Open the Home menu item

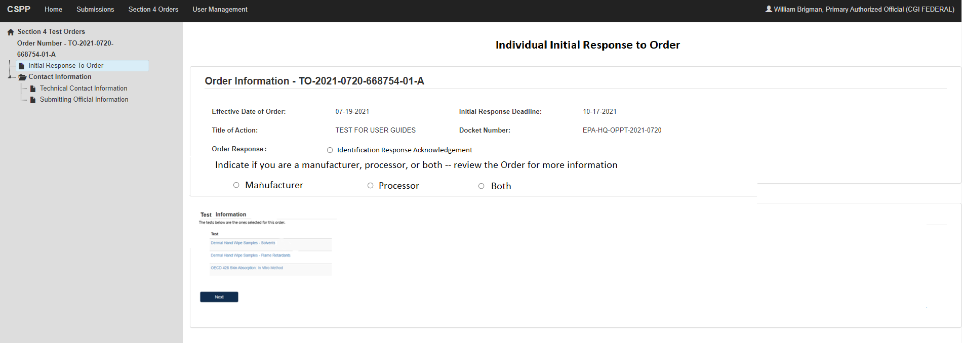tap(53, 9)
